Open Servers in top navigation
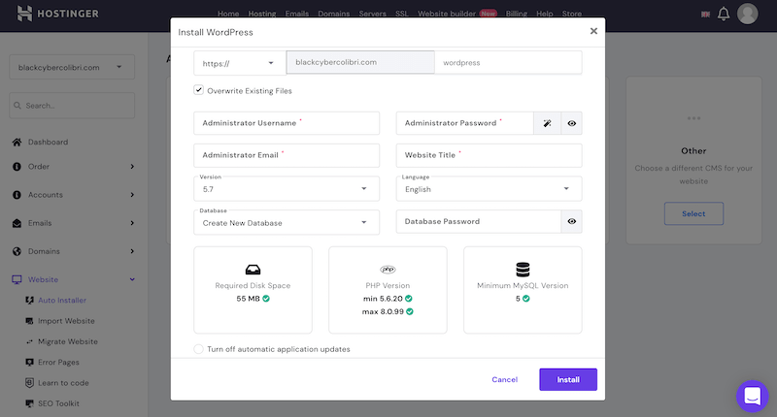777x417 pixels. 372,14
